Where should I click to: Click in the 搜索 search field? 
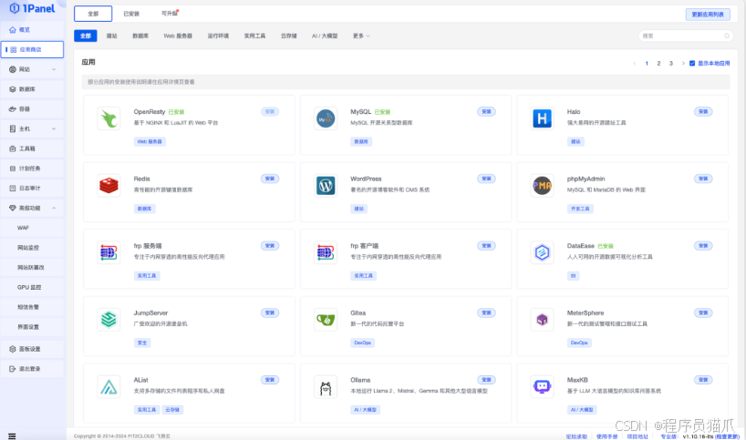pos(686,36)
